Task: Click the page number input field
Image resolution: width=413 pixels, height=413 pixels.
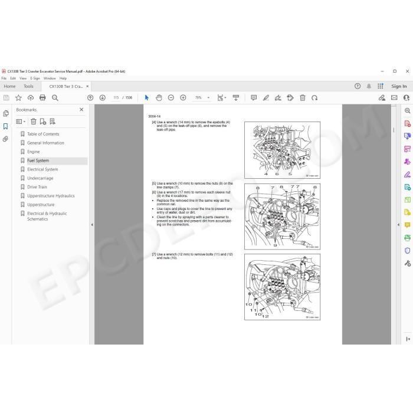Action: (x=116, y=98)
